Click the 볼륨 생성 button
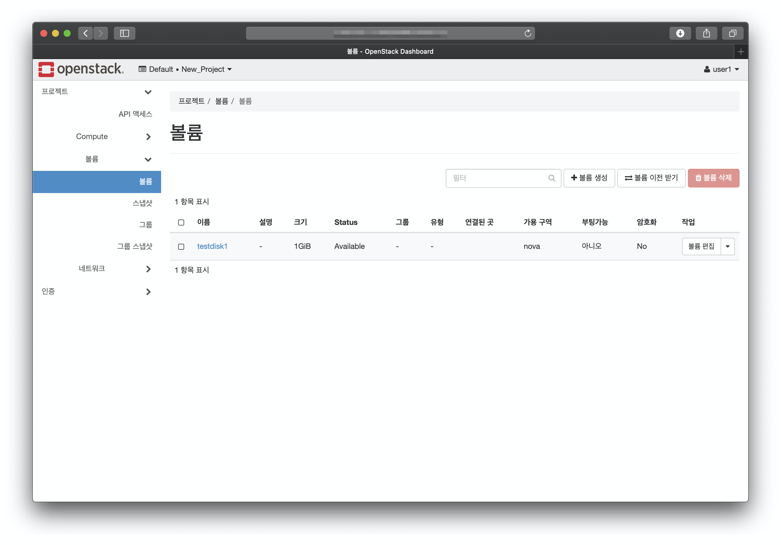 pos(589,178)
